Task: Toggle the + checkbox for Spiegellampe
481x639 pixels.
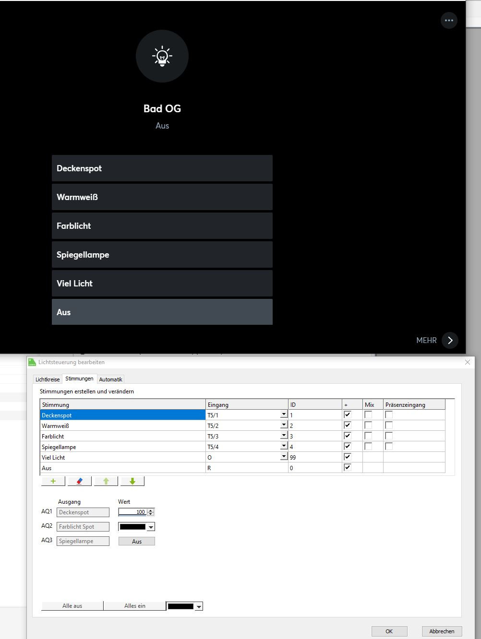Action: (x=348, y=446)
